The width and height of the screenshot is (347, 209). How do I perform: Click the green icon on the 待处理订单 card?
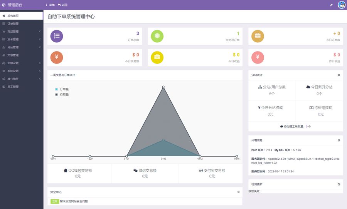click(x=157, y=36)
